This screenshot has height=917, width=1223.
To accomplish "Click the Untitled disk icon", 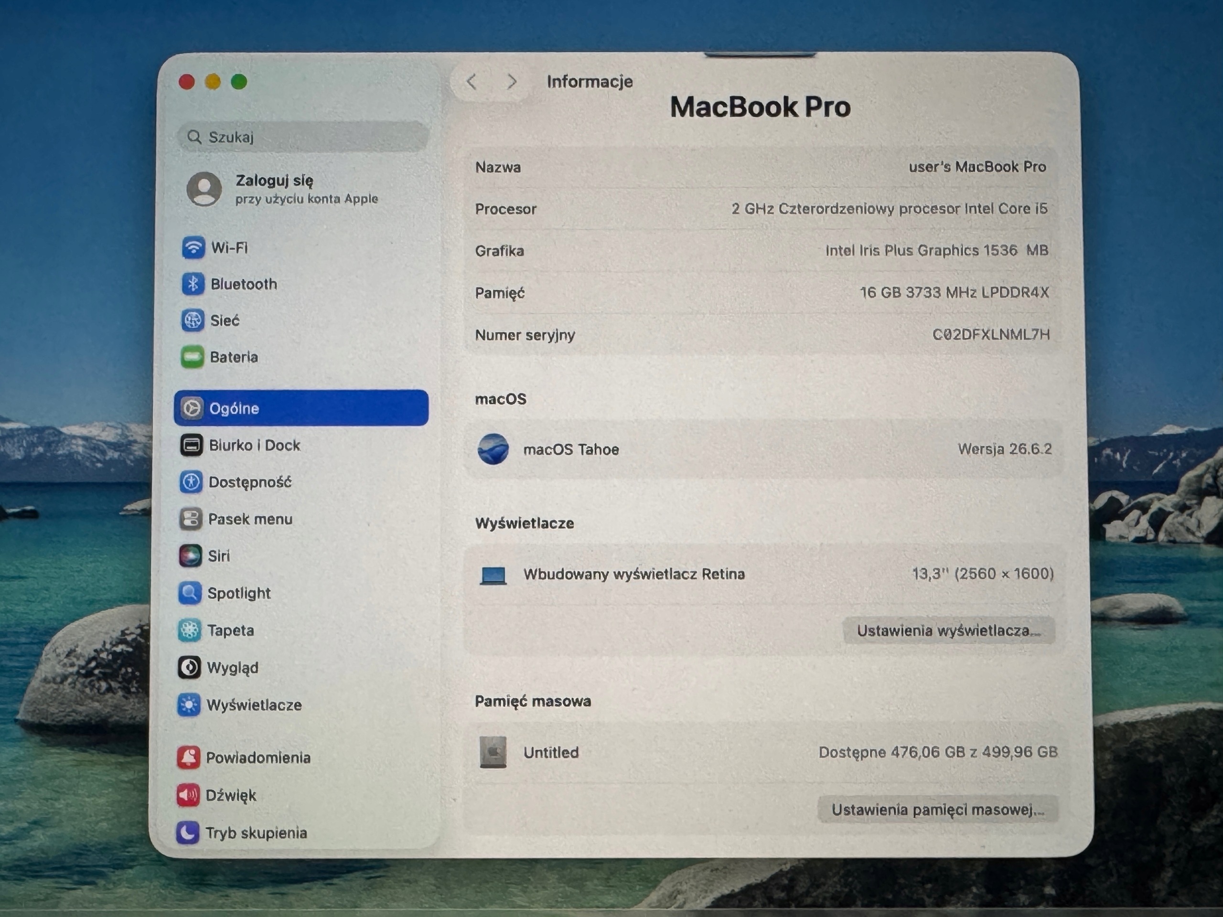I will (493, 752).
